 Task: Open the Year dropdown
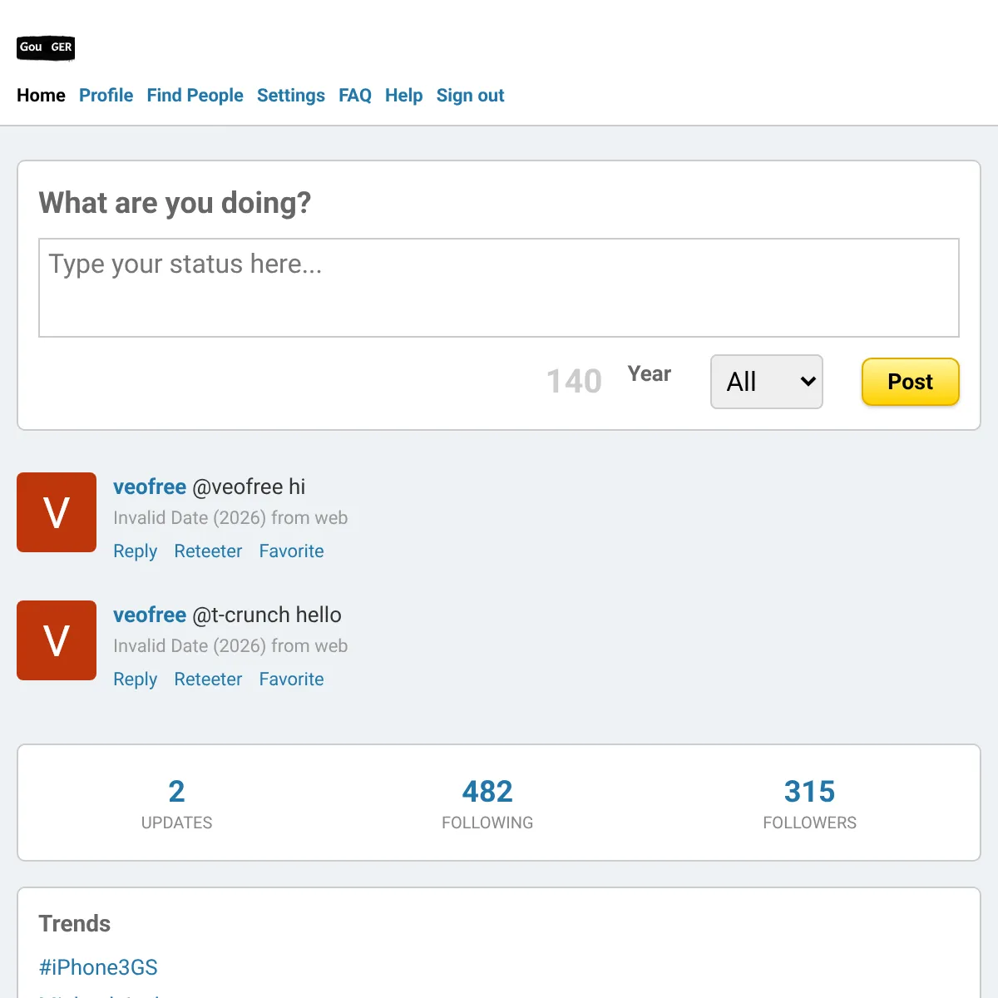pos(766,382)
